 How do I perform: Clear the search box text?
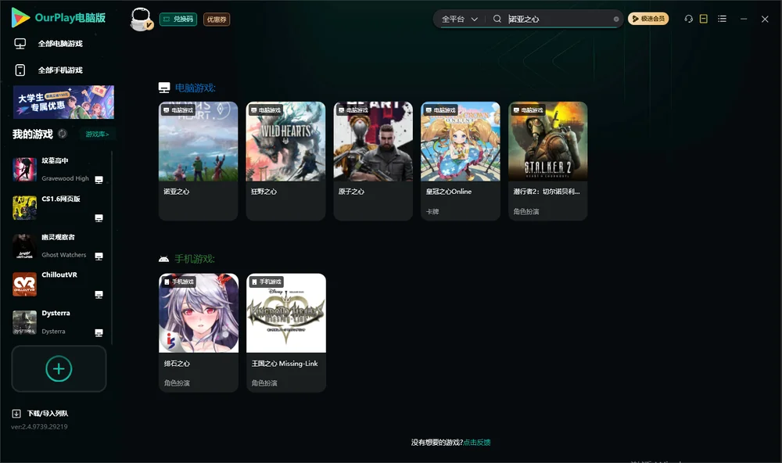(x=616, y=19)
